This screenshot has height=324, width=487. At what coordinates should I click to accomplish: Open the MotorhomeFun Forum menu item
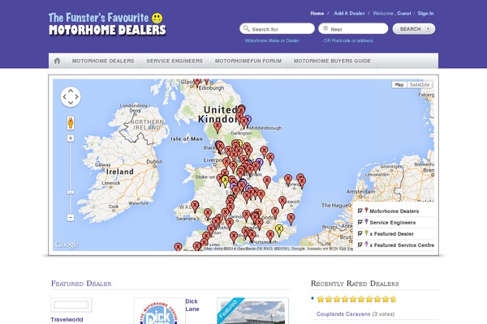pyautogui.click(x=248, y=61)
